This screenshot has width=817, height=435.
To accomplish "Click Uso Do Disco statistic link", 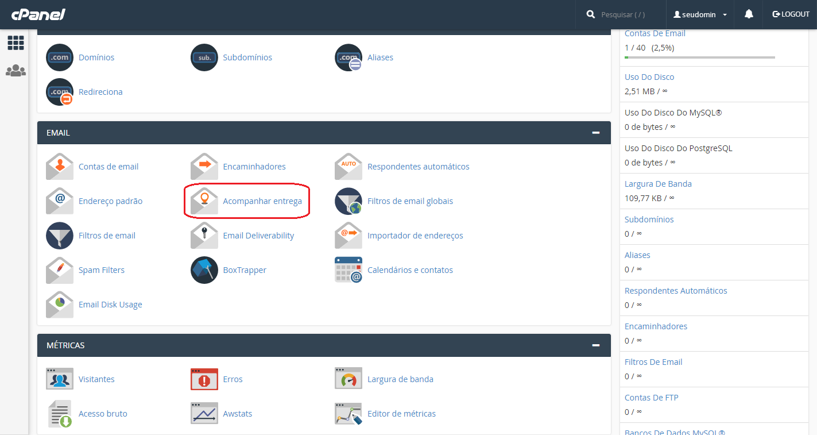I will (649, 77).
